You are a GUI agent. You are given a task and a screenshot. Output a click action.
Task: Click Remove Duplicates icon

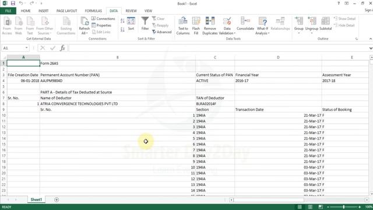pos(210,26)
